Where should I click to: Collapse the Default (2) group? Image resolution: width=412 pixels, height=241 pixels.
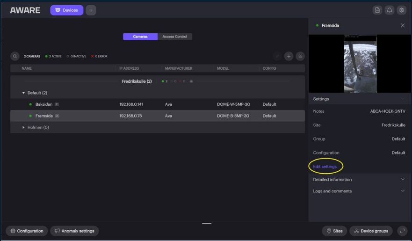pyautogui.click(x=23, y=93)
